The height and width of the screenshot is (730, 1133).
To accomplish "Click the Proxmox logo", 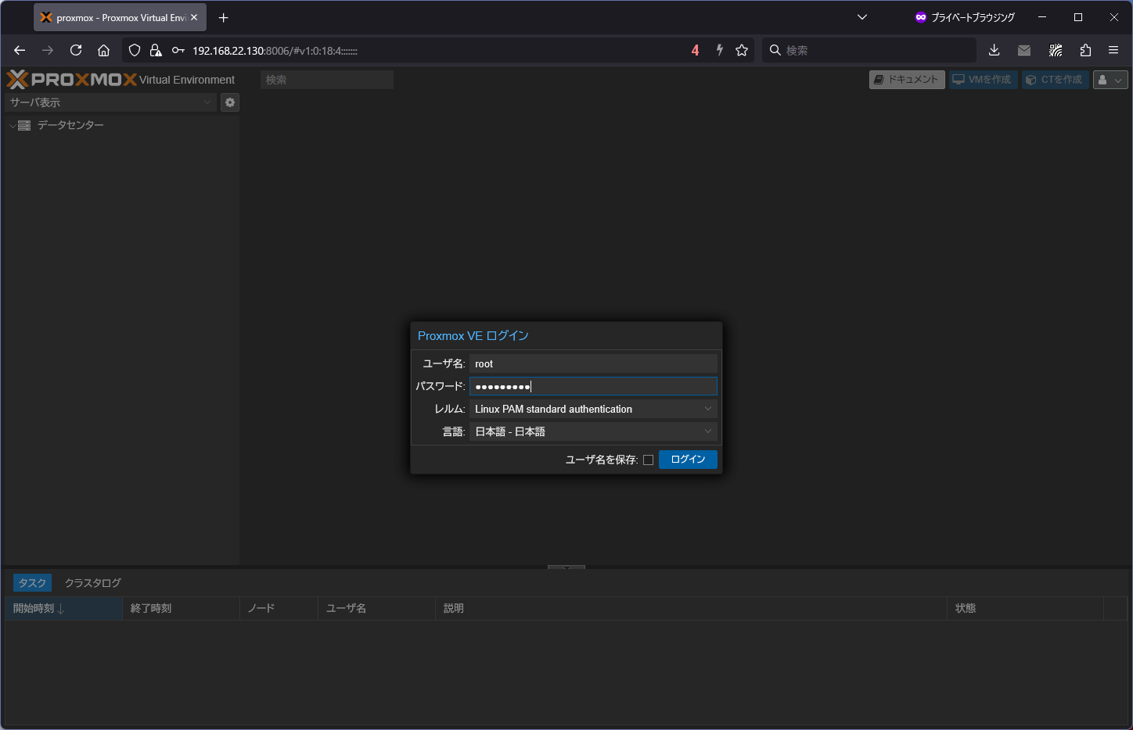I will 72,79.
